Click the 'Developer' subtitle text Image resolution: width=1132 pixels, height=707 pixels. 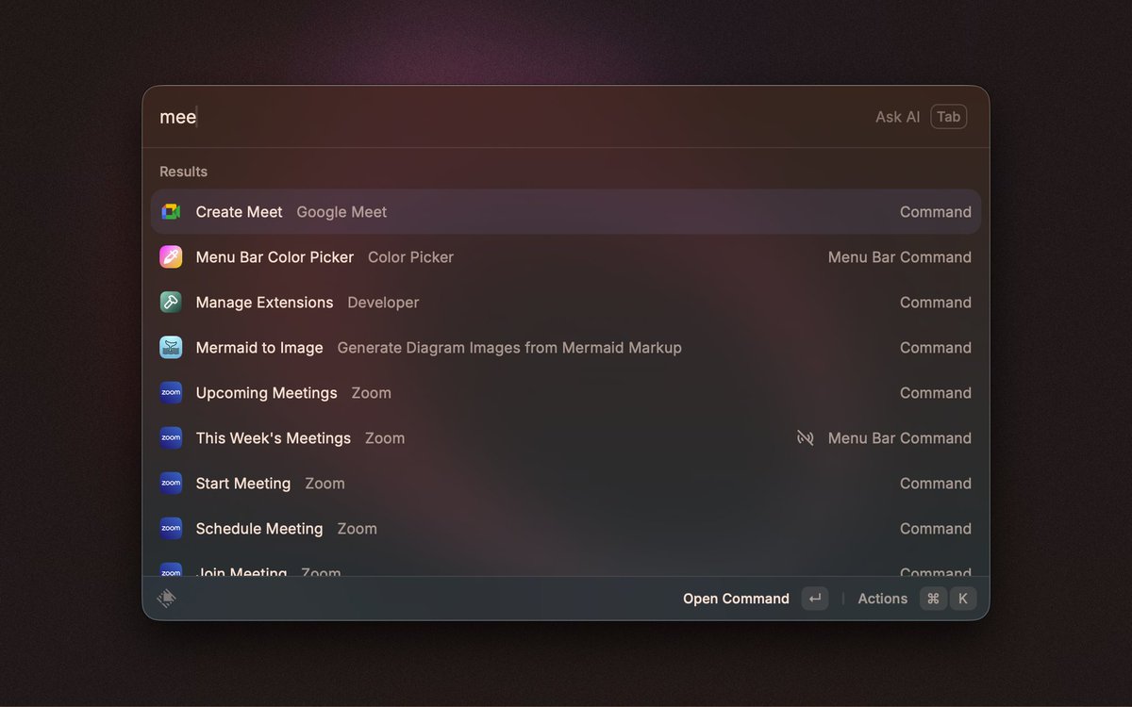click(383, 303)
